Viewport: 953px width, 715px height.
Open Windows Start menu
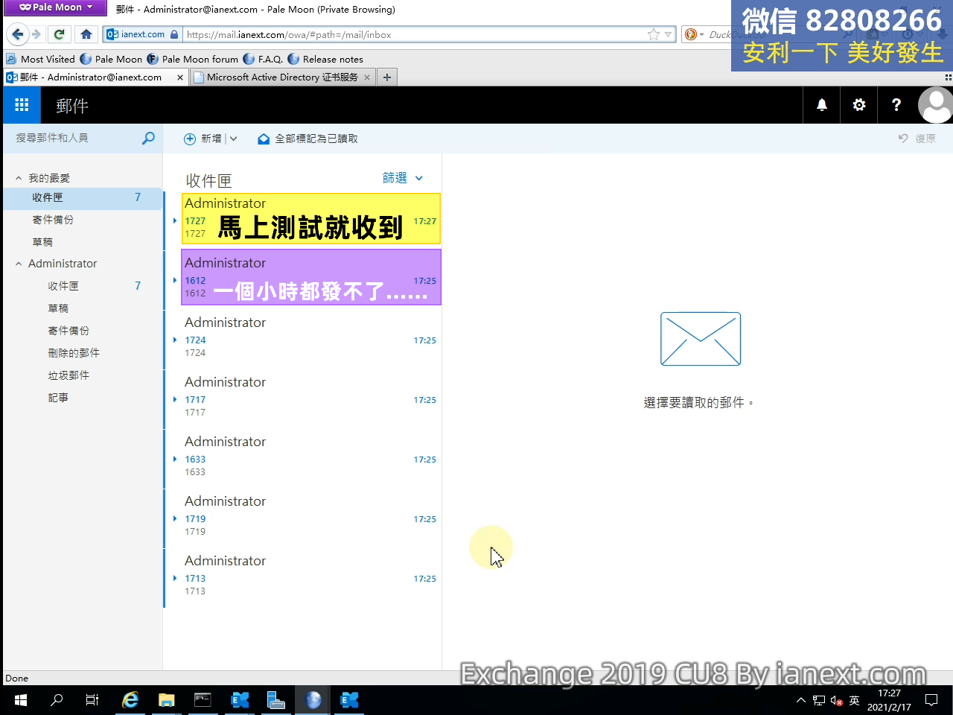point(20,700)
